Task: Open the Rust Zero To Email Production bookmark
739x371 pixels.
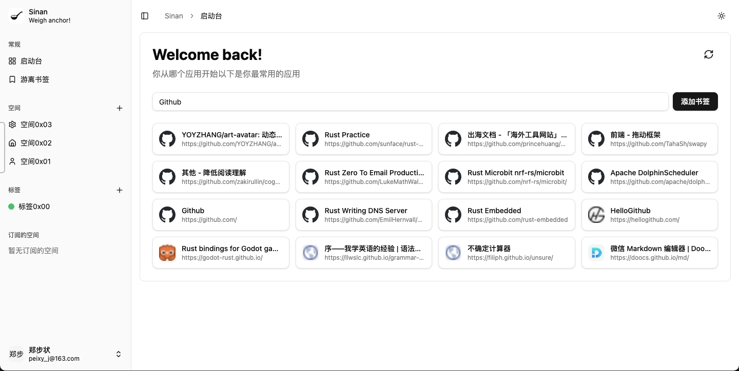Action: pyautogui.click(x=364, y=177)
